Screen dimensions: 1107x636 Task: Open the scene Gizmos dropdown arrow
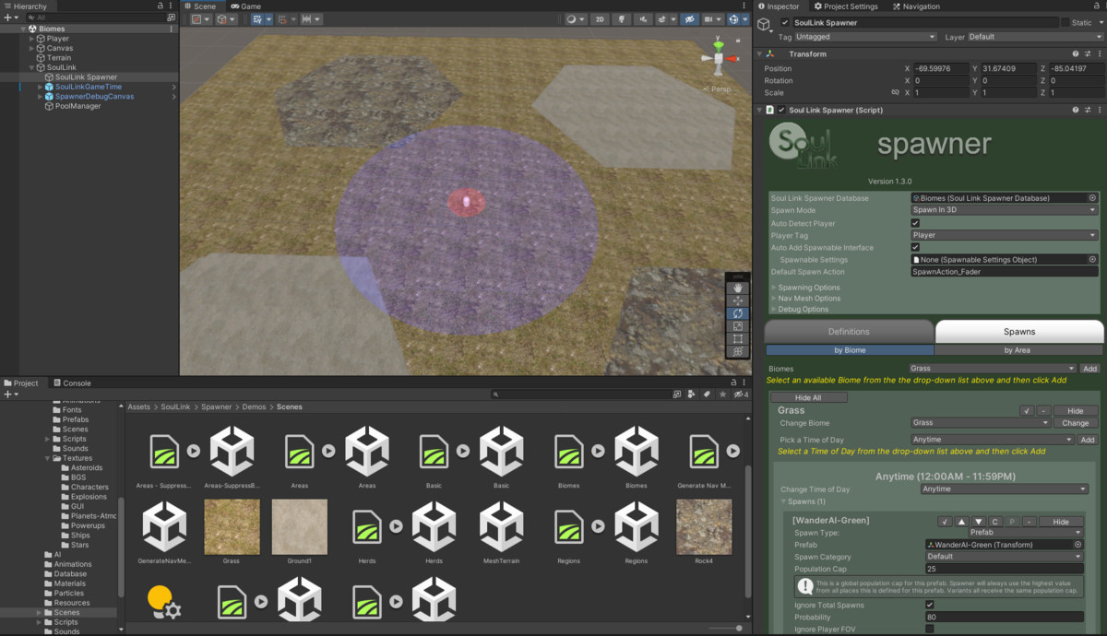(745, 19)
